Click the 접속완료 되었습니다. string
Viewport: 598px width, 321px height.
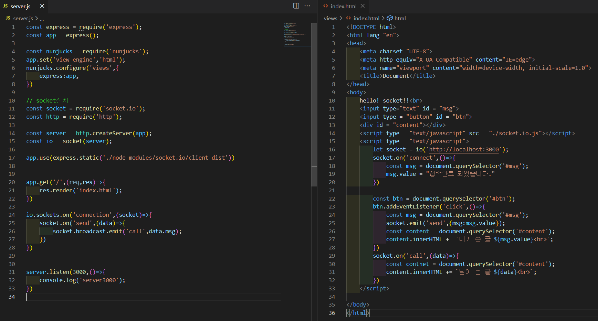460,174
